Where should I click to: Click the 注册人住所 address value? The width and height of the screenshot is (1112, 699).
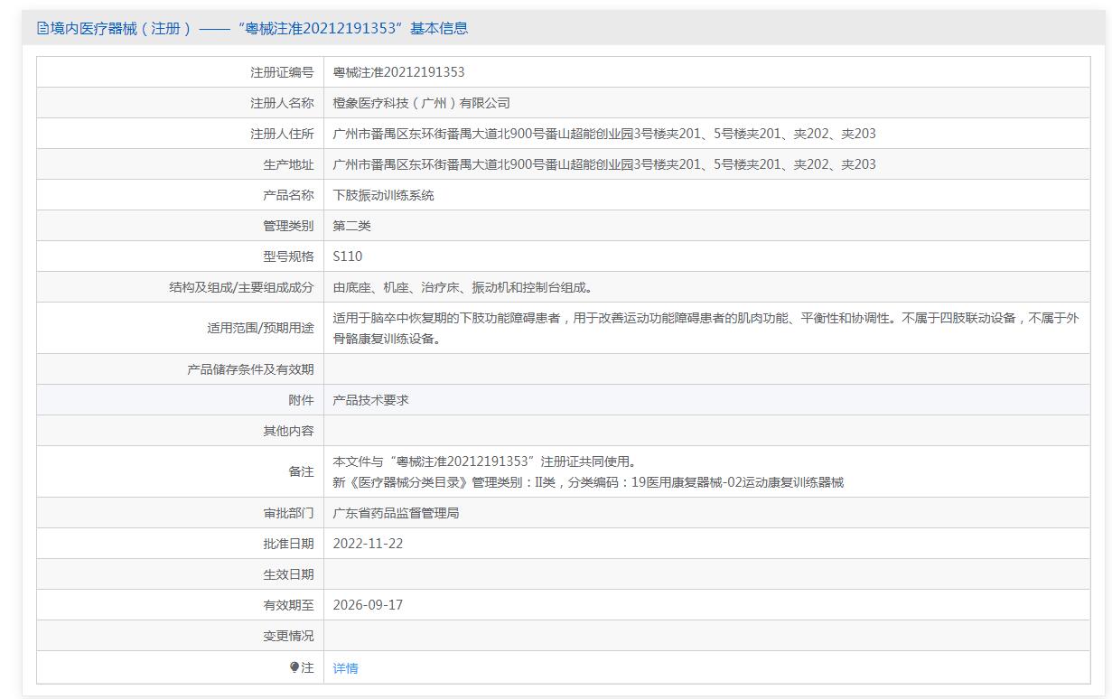(603, 134)
